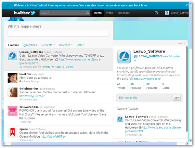
Task: Click dwightgenius profile picture
Action: coord(12,92)
